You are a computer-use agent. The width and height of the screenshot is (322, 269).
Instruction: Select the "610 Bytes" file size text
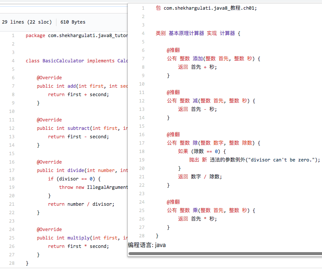pyautogui.click(x=72, y=22)
